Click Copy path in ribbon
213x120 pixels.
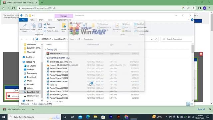pos(50,27)
